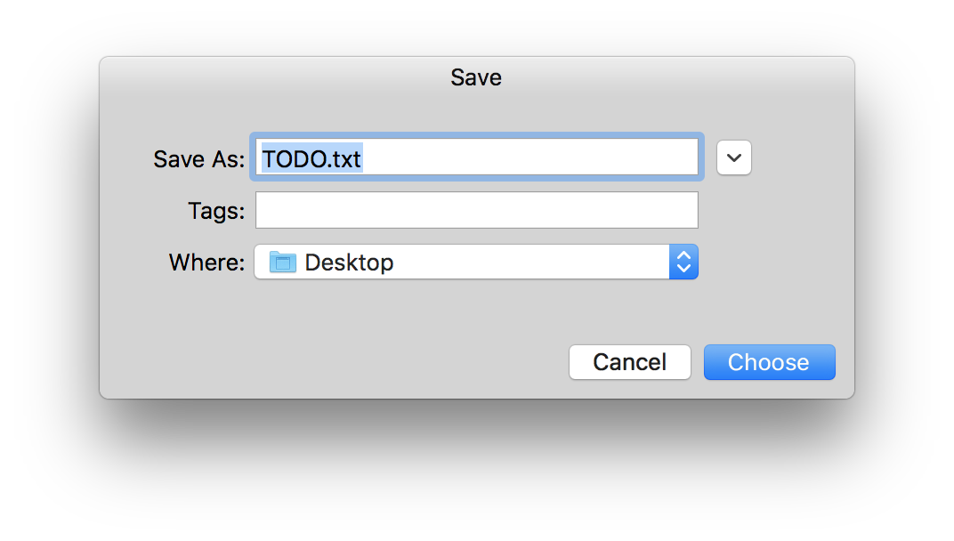
Task: Click the Desktop location name text
Action: click(349, 262)
